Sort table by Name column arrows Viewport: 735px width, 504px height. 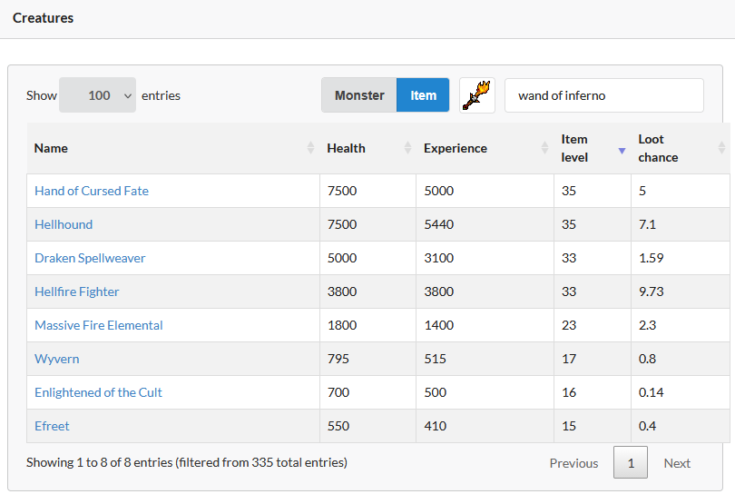310,148
